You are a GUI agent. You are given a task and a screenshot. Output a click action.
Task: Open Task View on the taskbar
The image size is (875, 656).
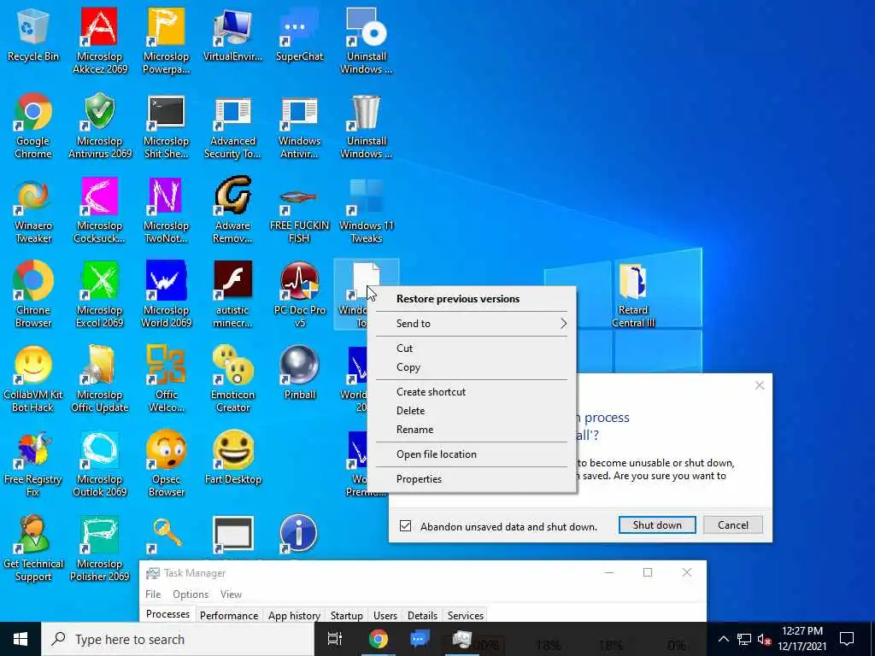point(335,639)
